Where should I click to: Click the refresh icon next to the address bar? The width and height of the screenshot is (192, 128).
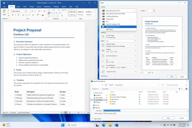tap(163, 85)
